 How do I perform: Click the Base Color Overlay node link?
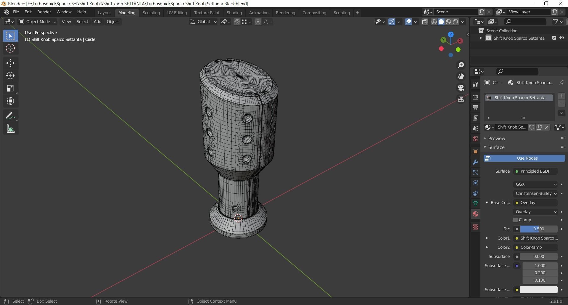pos(535,203)
